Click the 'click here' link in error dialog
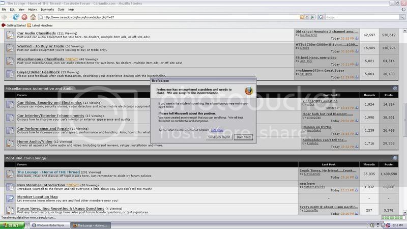Screen dimensions: 407x229 coord(217,130)
